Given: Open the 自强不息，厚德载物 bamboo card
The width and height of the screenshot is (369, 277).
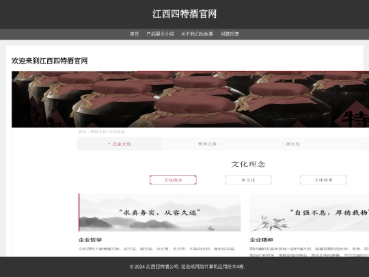Looking at the screenshot, I should [x=310, y=213].
